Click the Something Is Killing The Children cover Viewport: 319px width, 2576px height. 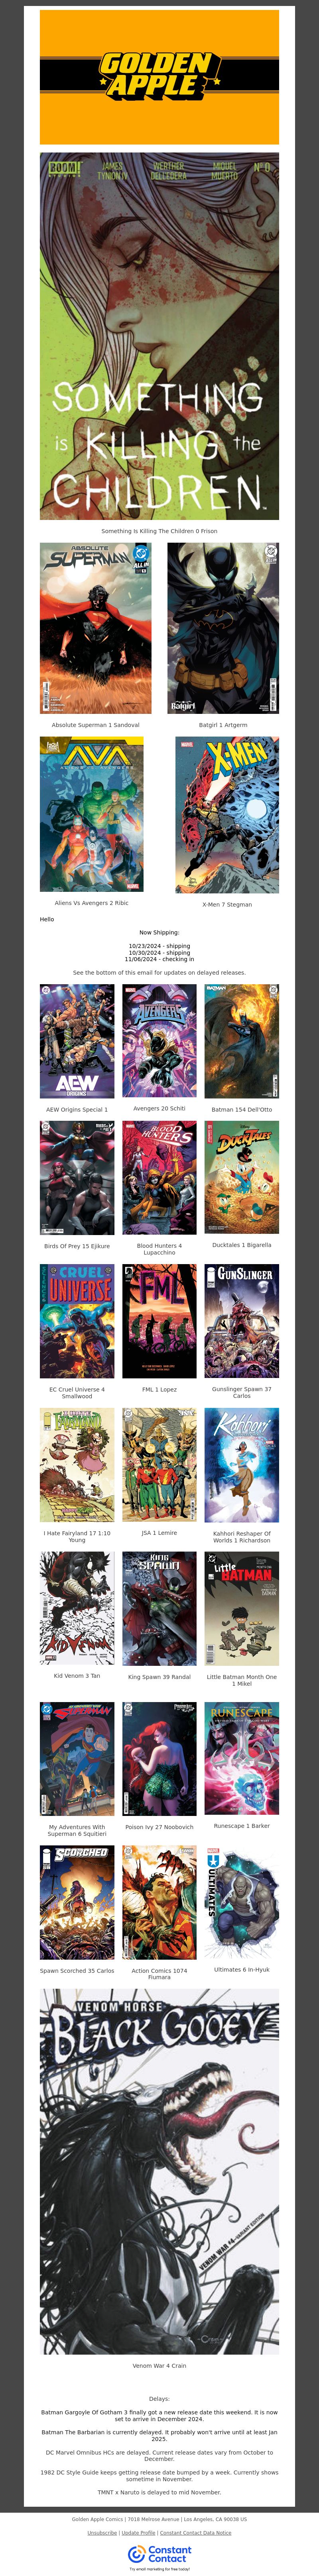pyautogui.click(x=159, y=336)
